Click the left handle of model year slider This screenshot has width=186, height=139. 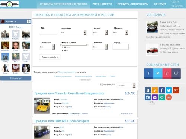[x=61, y=45]
